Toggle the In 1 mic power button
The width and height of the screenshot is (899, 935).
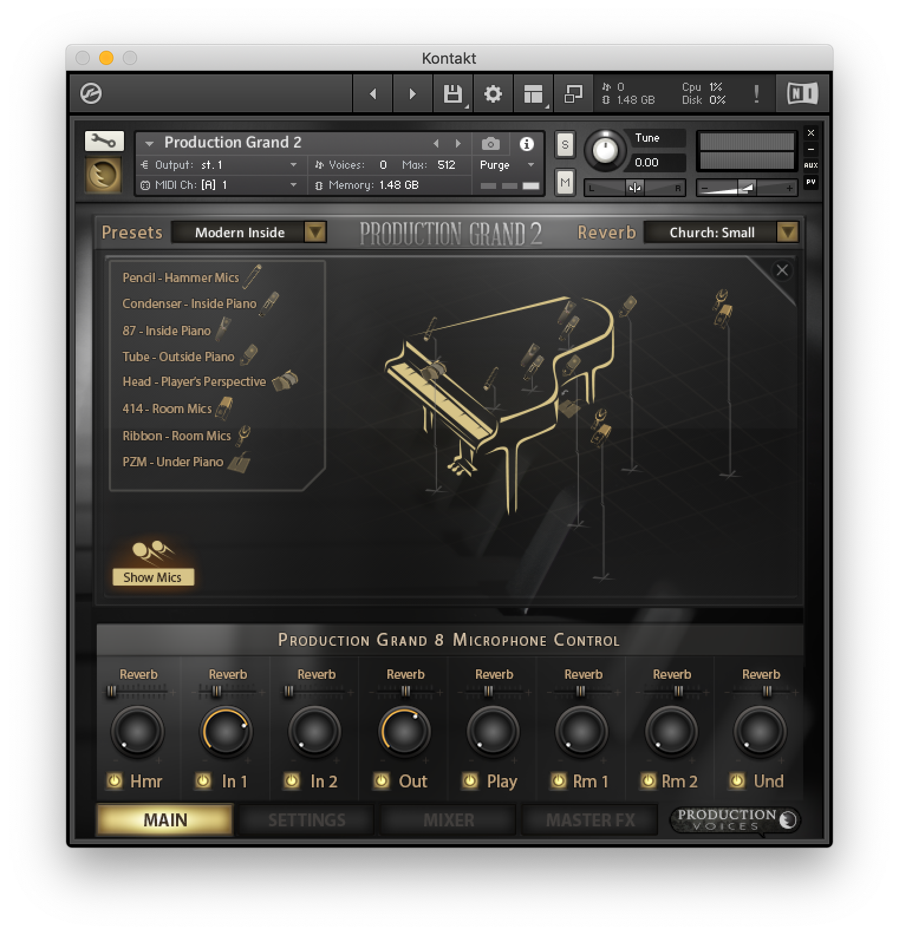click(203, 781)
